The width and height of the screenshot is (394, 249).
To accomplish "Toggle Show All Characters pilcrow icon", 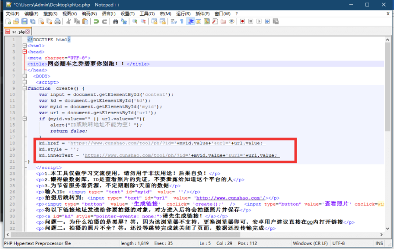I will 181,21.
